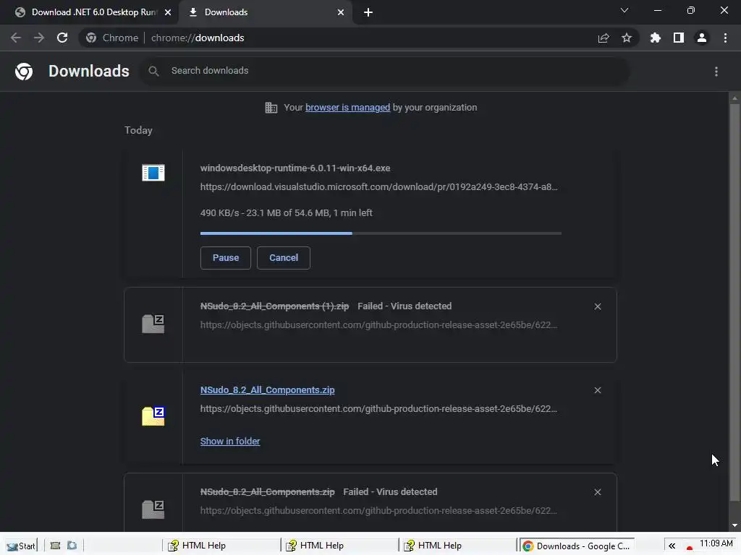Click second quick launch icon on taskbar
The width and height of the screenshot is (741, 555).
tap(72, 546)
